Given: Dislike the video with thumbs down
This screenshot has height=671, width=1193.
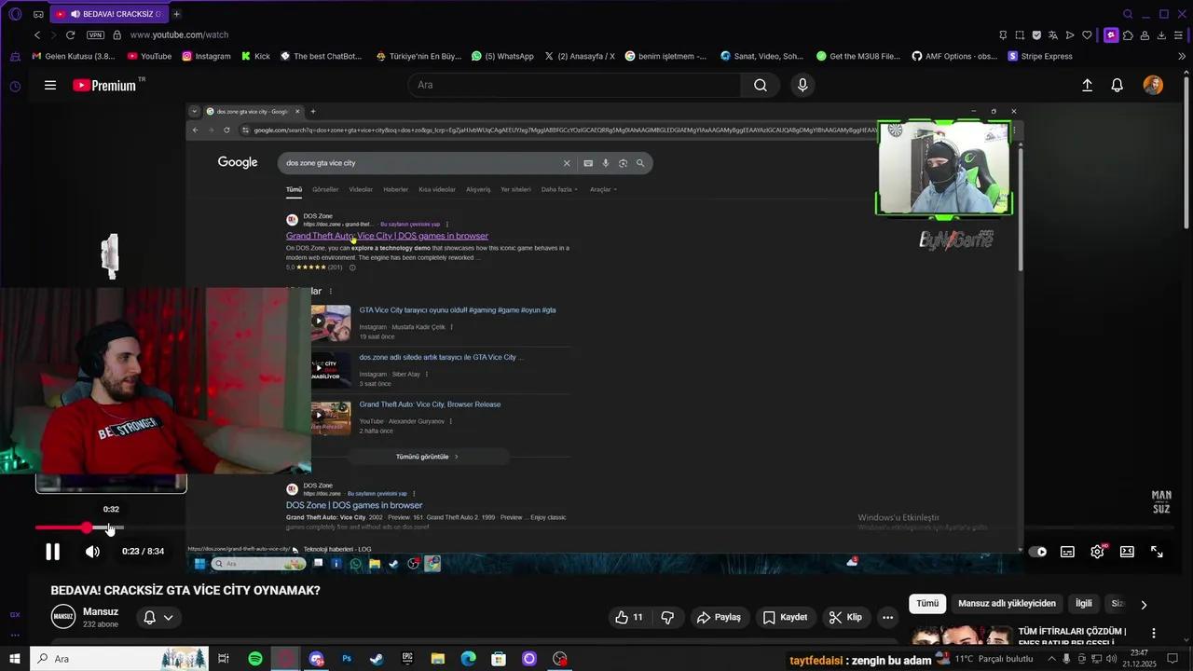Looking at the screenshot, I should tap(667, 617).
